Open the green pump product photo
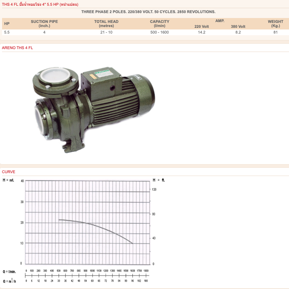Viewport: 289px width, 289px height. (94, 110)
